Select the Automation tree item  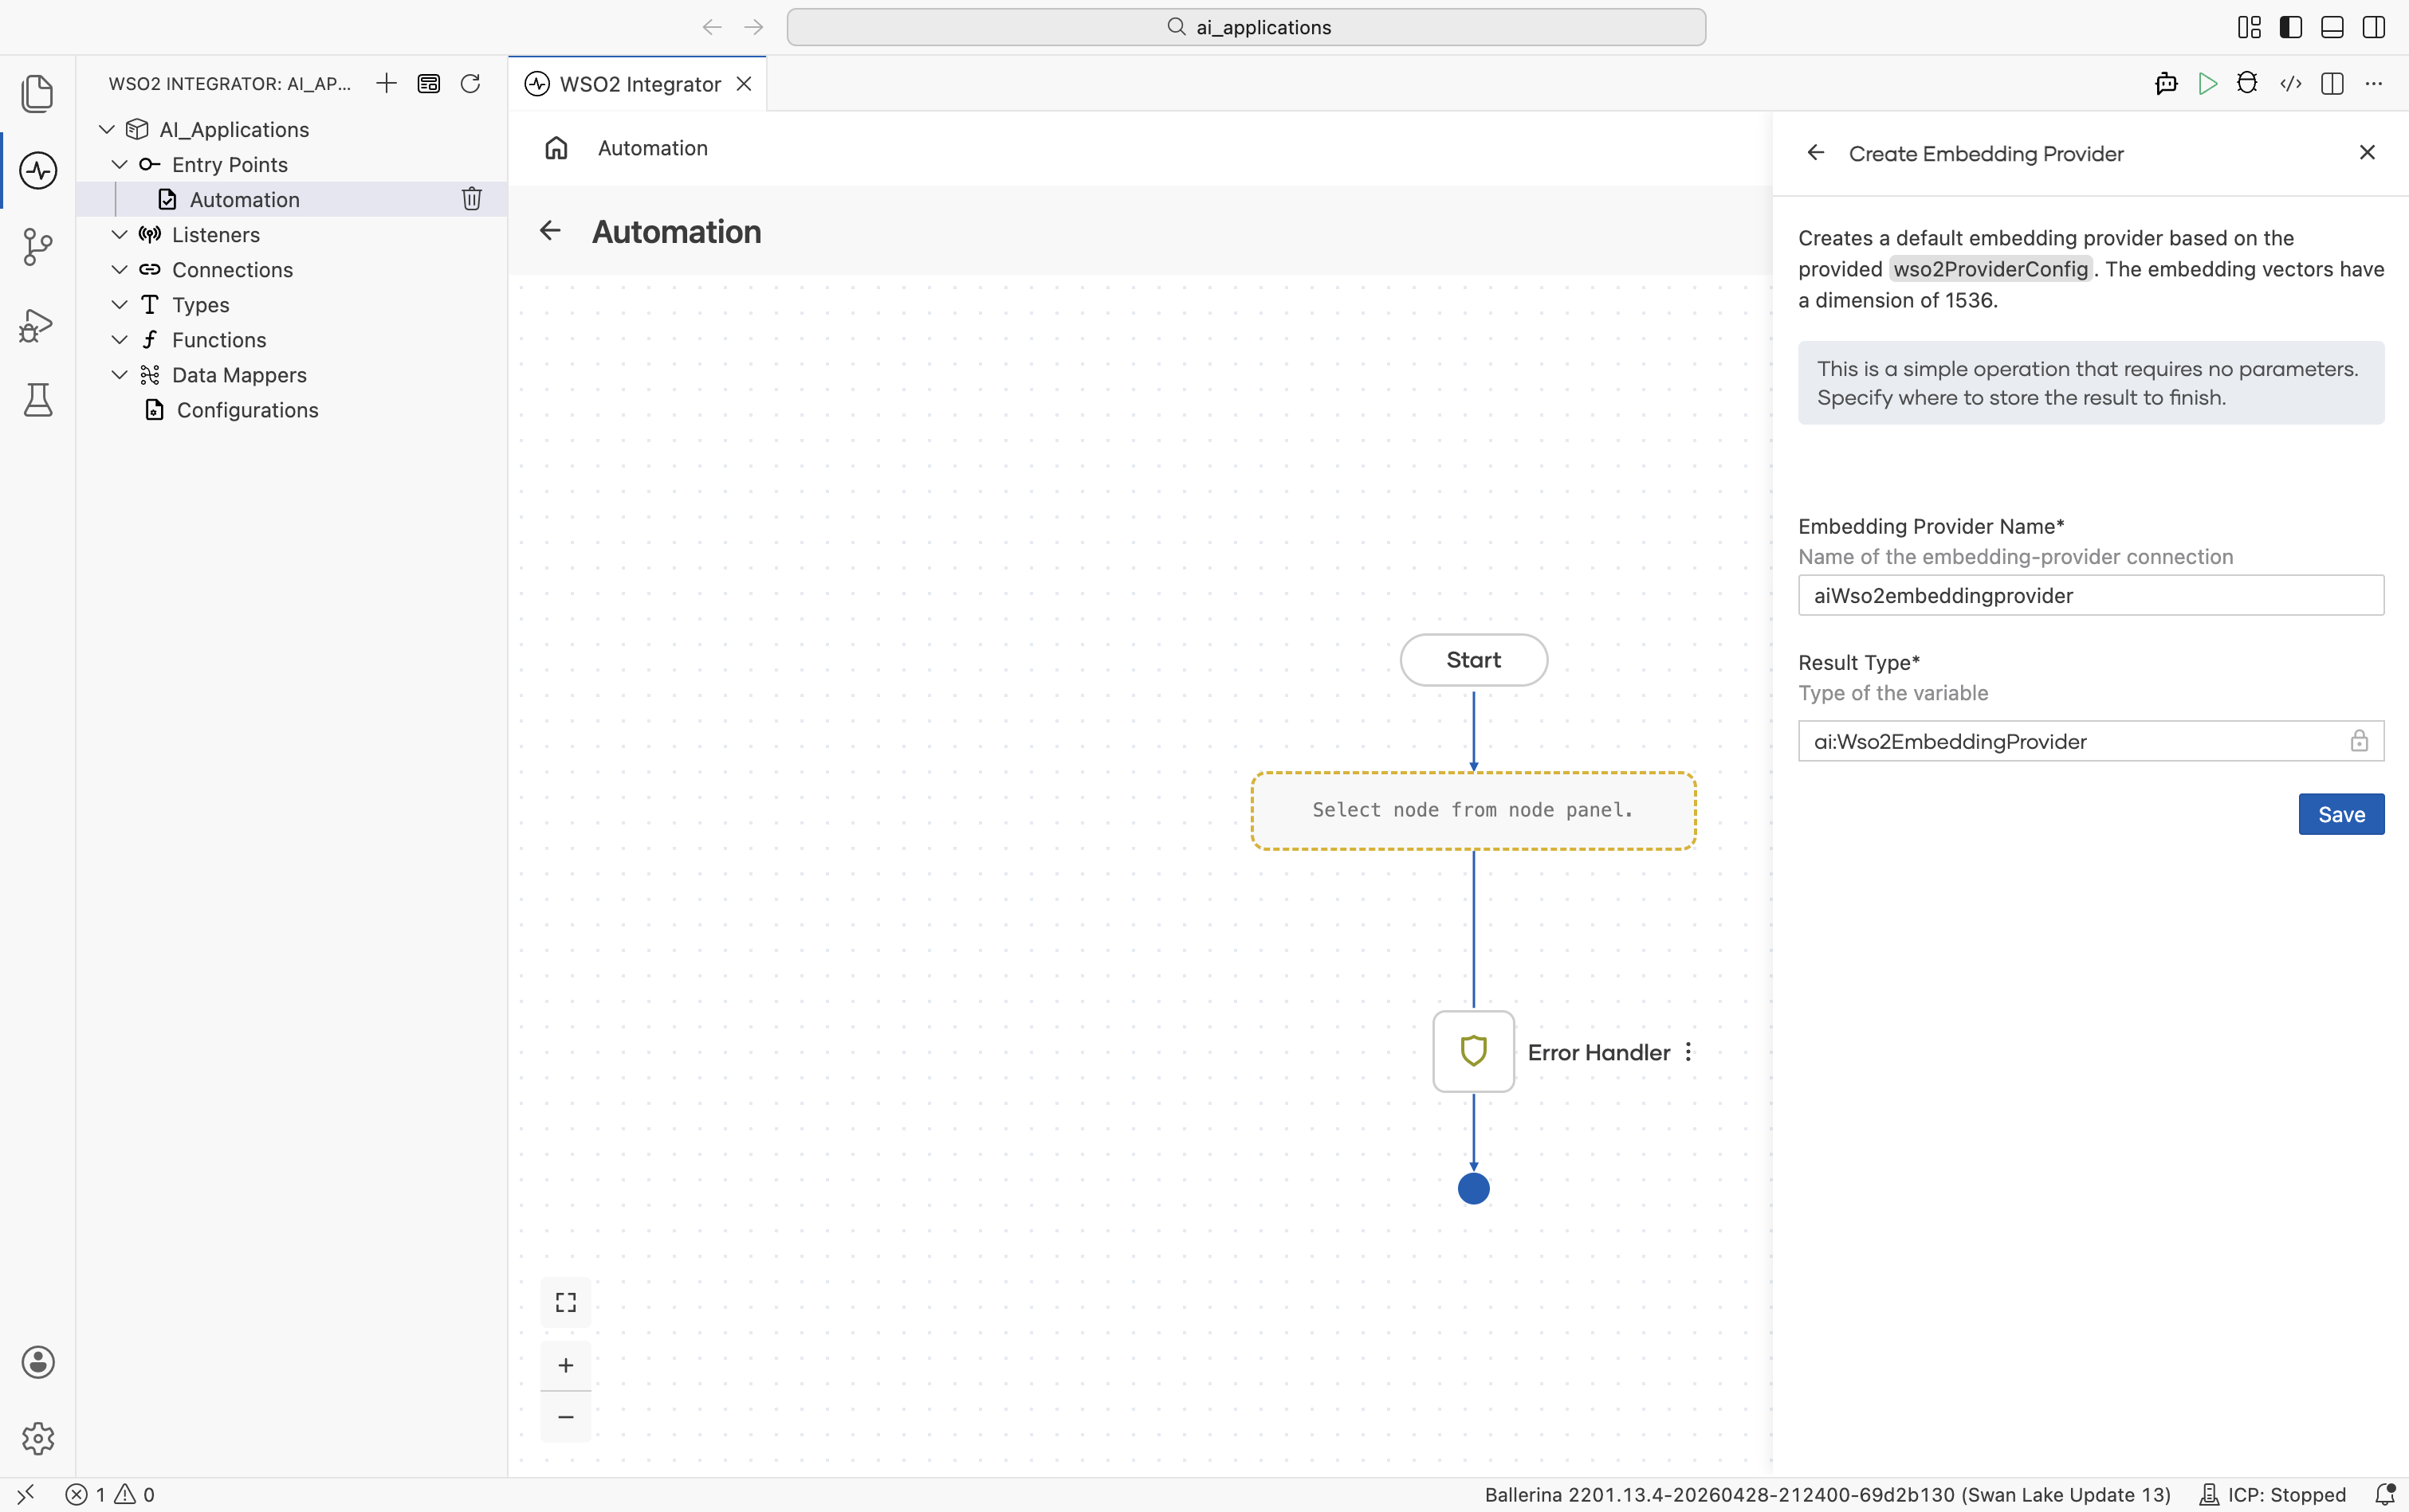coord(291,199)
